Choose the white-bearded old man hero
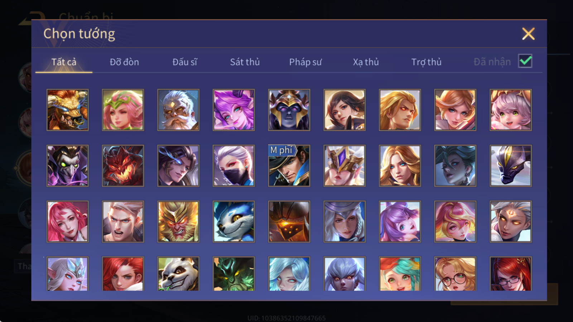Image resolution: width=573 pixels, height=322 pixels. click(178, 110)
